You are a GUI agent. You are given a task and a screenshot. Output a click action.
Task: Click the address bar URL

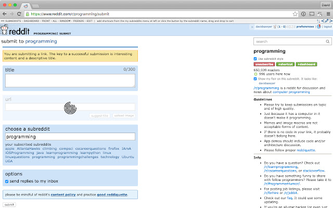point(70,14)
